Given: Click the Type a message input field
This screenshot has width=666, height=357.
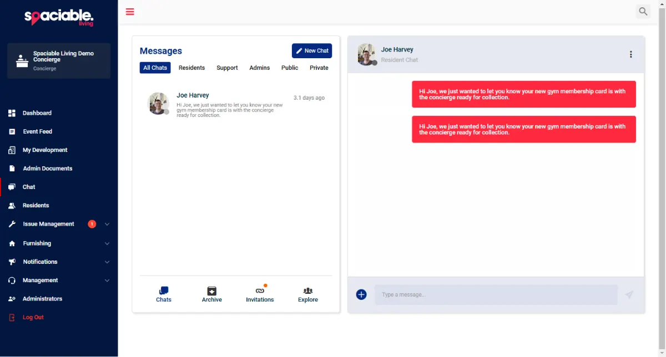Looking at the screenshot, I should tap(496, 295).
